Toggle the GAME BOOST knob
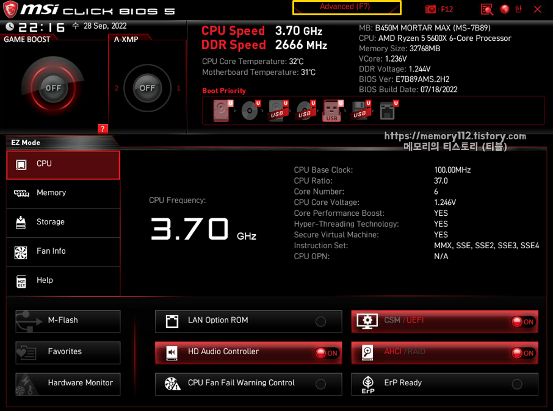 (53, 88)
